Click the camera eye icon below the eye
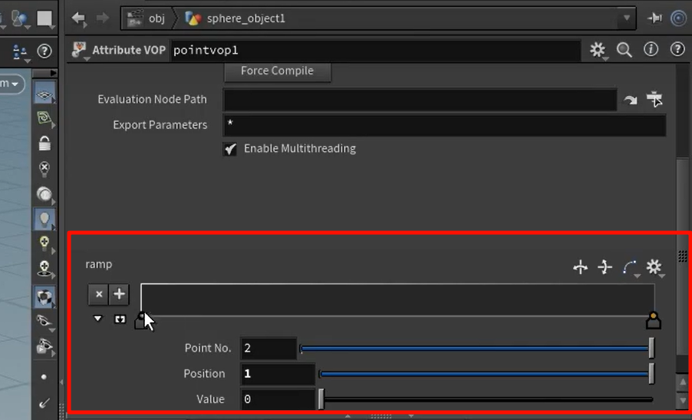This screenshot has height=420, width=692. (44, 347)
